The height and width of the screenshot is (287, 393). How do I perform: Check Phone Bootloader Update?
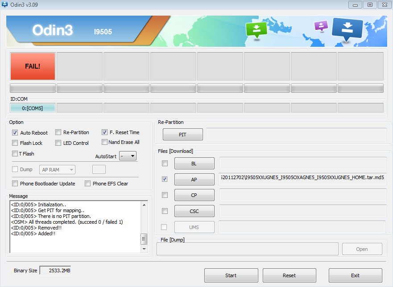[x=15, y=183]
